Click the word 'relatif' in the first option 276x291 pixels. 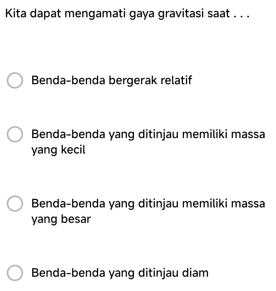point(176,80)
